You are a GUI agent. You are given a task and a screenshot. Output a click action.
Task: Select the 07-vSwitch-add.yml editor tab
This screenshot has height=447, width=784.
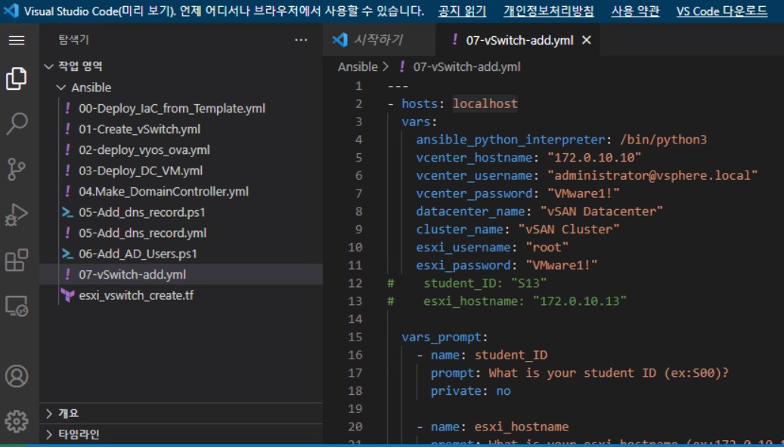[x=517, y=40]
